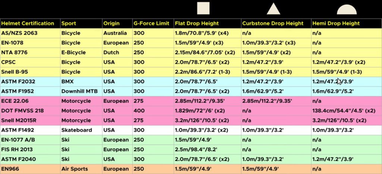Click the 400 G-Force limit value
Viewport: 382px width, 174px height.
point(153,111)
